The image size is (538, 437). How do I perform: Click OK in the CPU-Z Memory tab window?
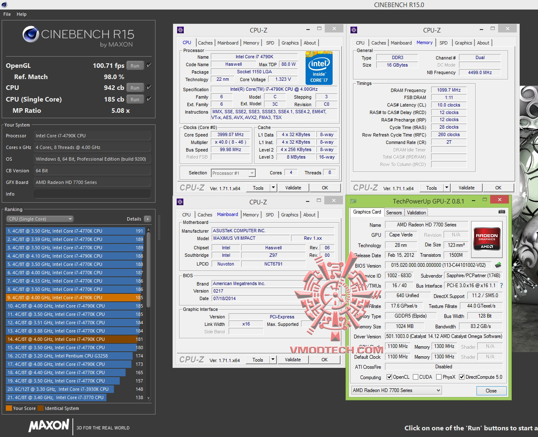(498, 188)
